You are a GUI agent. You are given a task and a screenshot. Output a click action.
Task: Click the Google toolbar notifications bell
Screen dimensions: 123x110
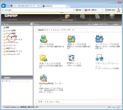(102, 10)
